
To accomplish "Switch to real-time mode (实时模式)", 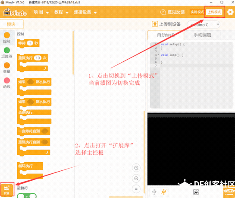I will click(x=197, y=12).
